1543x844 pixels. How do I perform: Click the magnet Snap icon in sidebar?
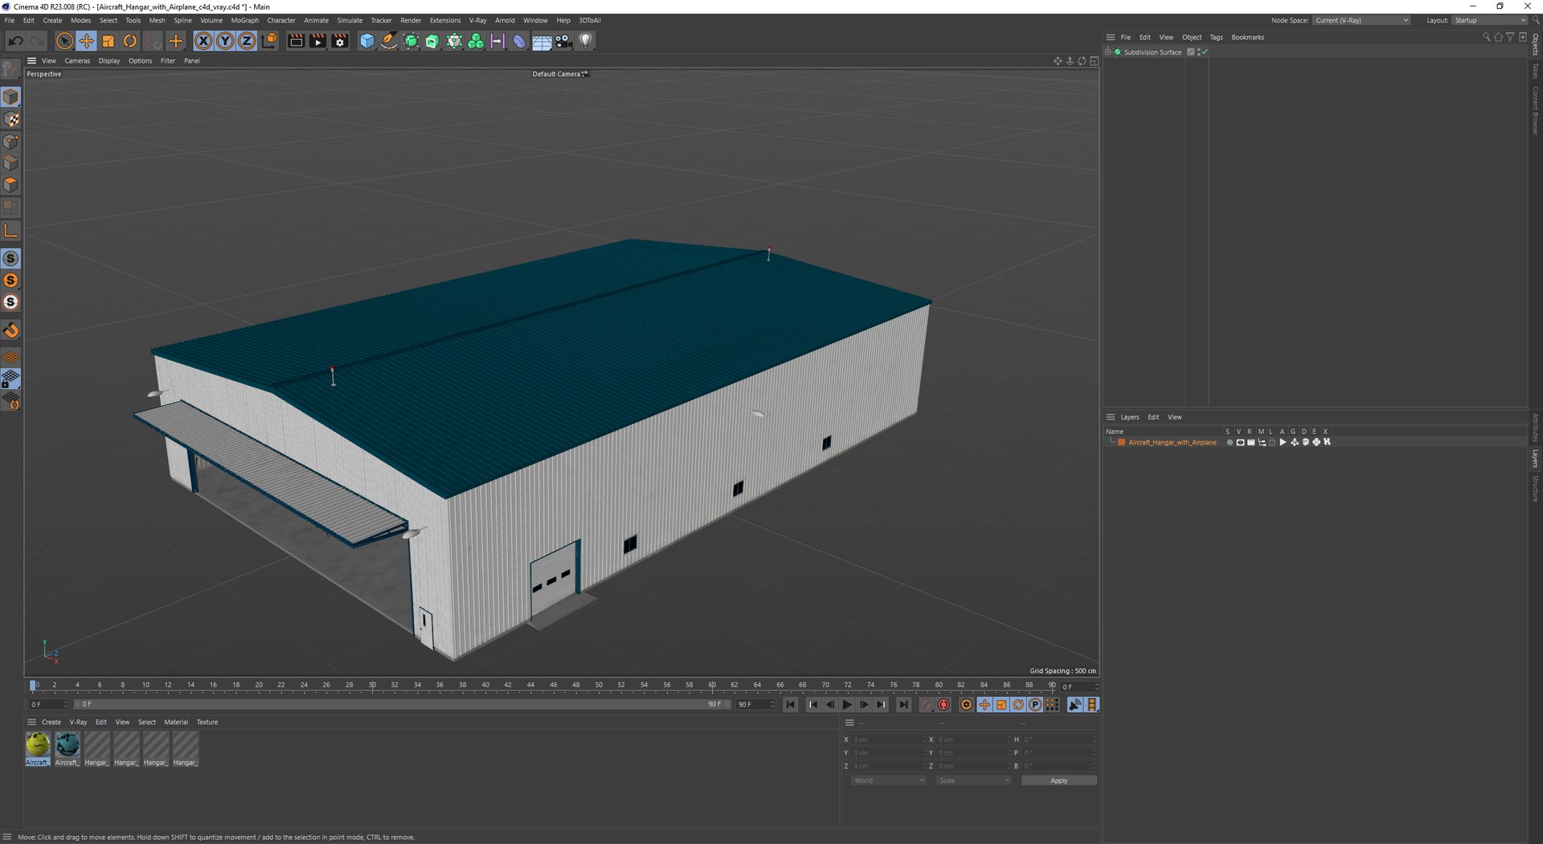(10, 330)
